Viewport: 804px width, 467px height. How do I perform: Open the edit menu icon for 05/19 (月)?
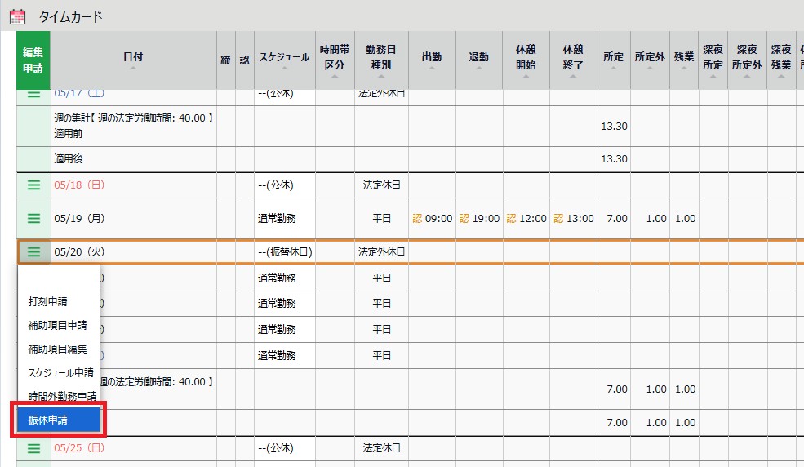click(33, 219)
